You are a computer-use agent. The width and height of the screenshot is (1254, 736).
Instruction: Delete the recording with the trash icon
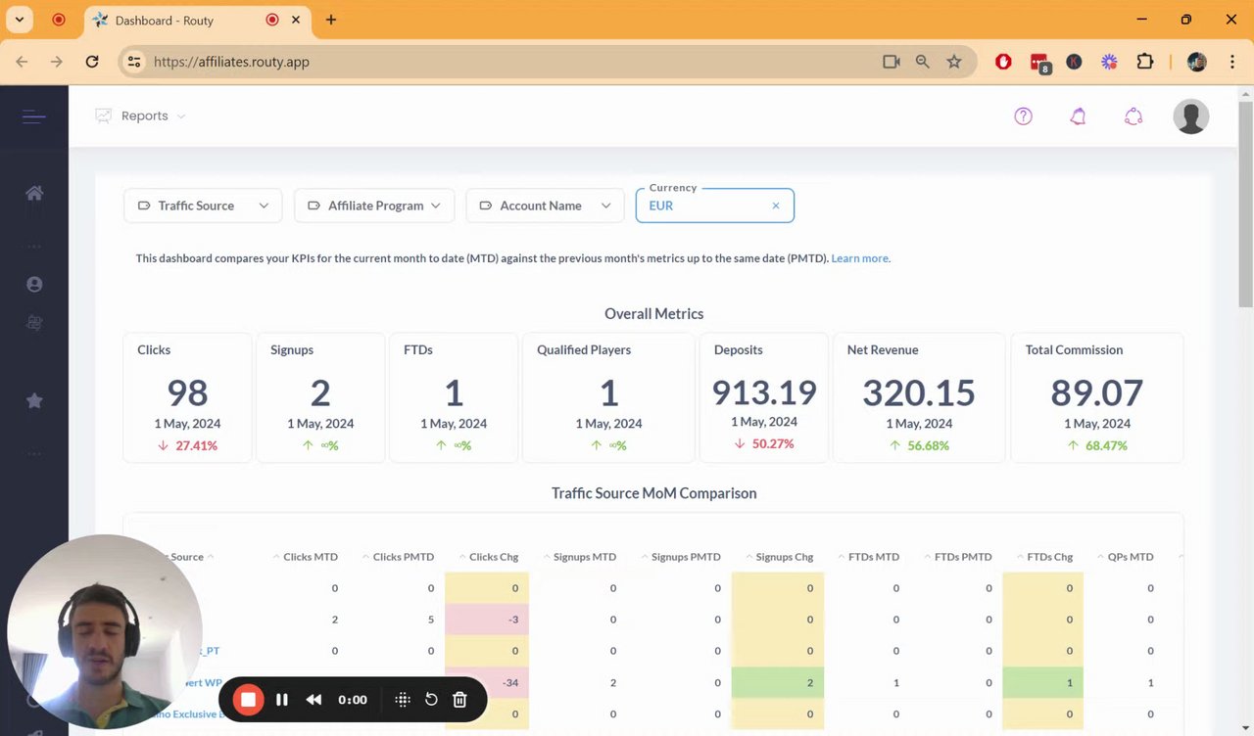tap(459, 700)
